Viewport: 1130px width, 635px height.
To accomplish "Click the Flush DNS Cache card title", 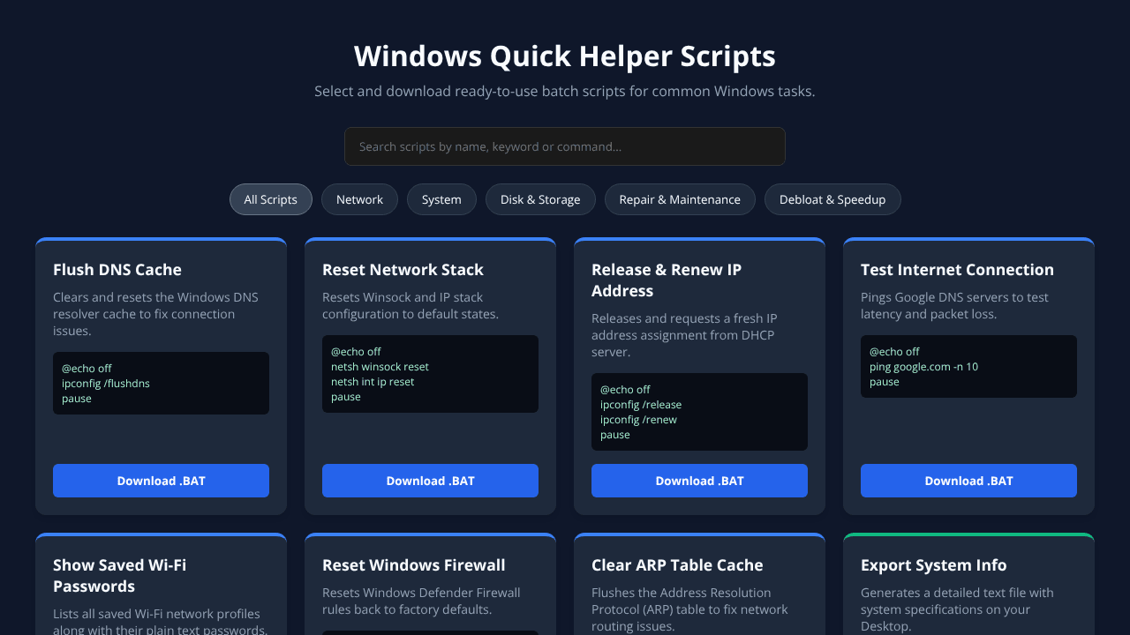I will coord(117,270).
